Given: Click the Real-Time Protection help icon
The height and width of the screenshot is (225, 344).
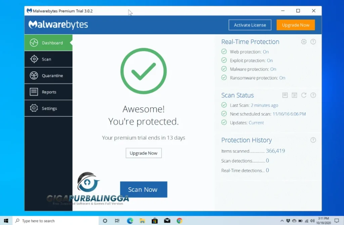Looking at the screenshot, I should coord(313,42).
